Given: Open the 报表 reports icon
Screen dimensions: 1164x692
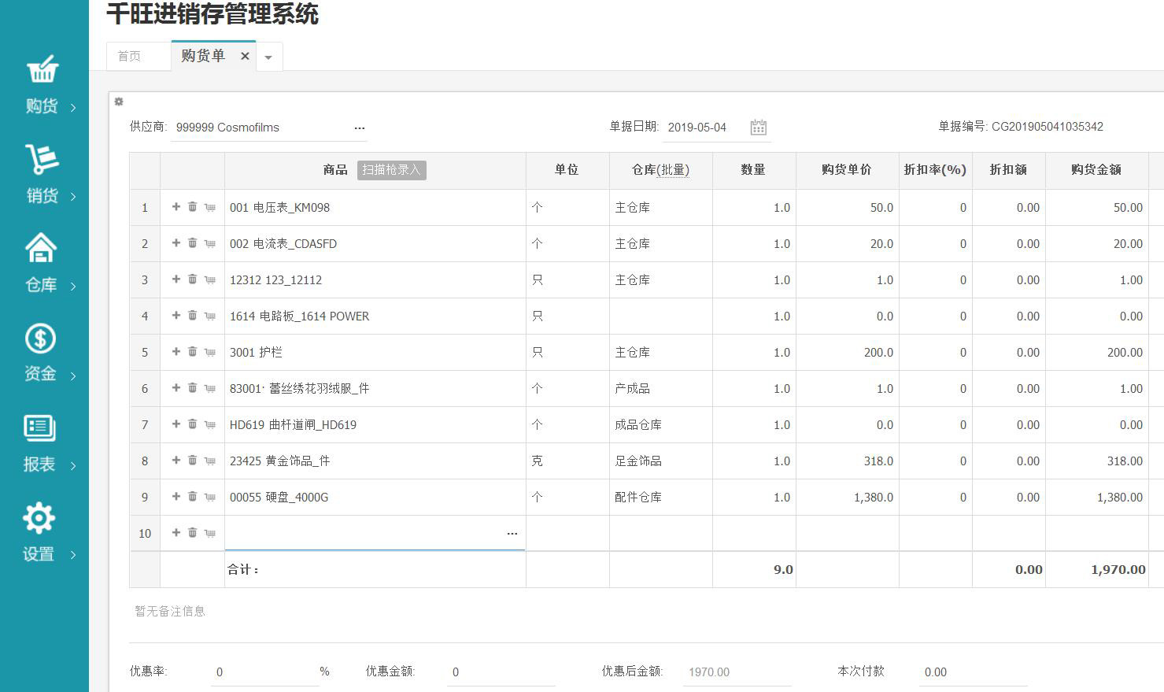Looking at the screenshot, I should [x=39, y=428].
